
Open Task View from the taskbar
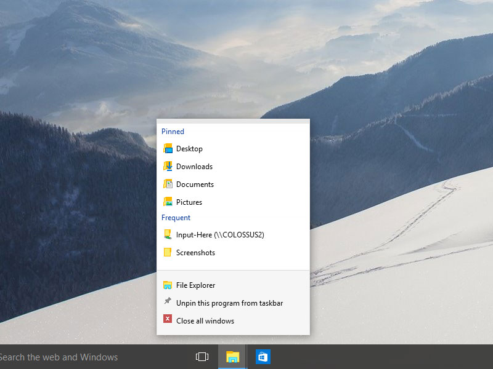(202, 357)
